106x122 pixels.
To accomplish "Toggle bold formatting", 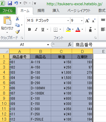I will tap(29, 29).
